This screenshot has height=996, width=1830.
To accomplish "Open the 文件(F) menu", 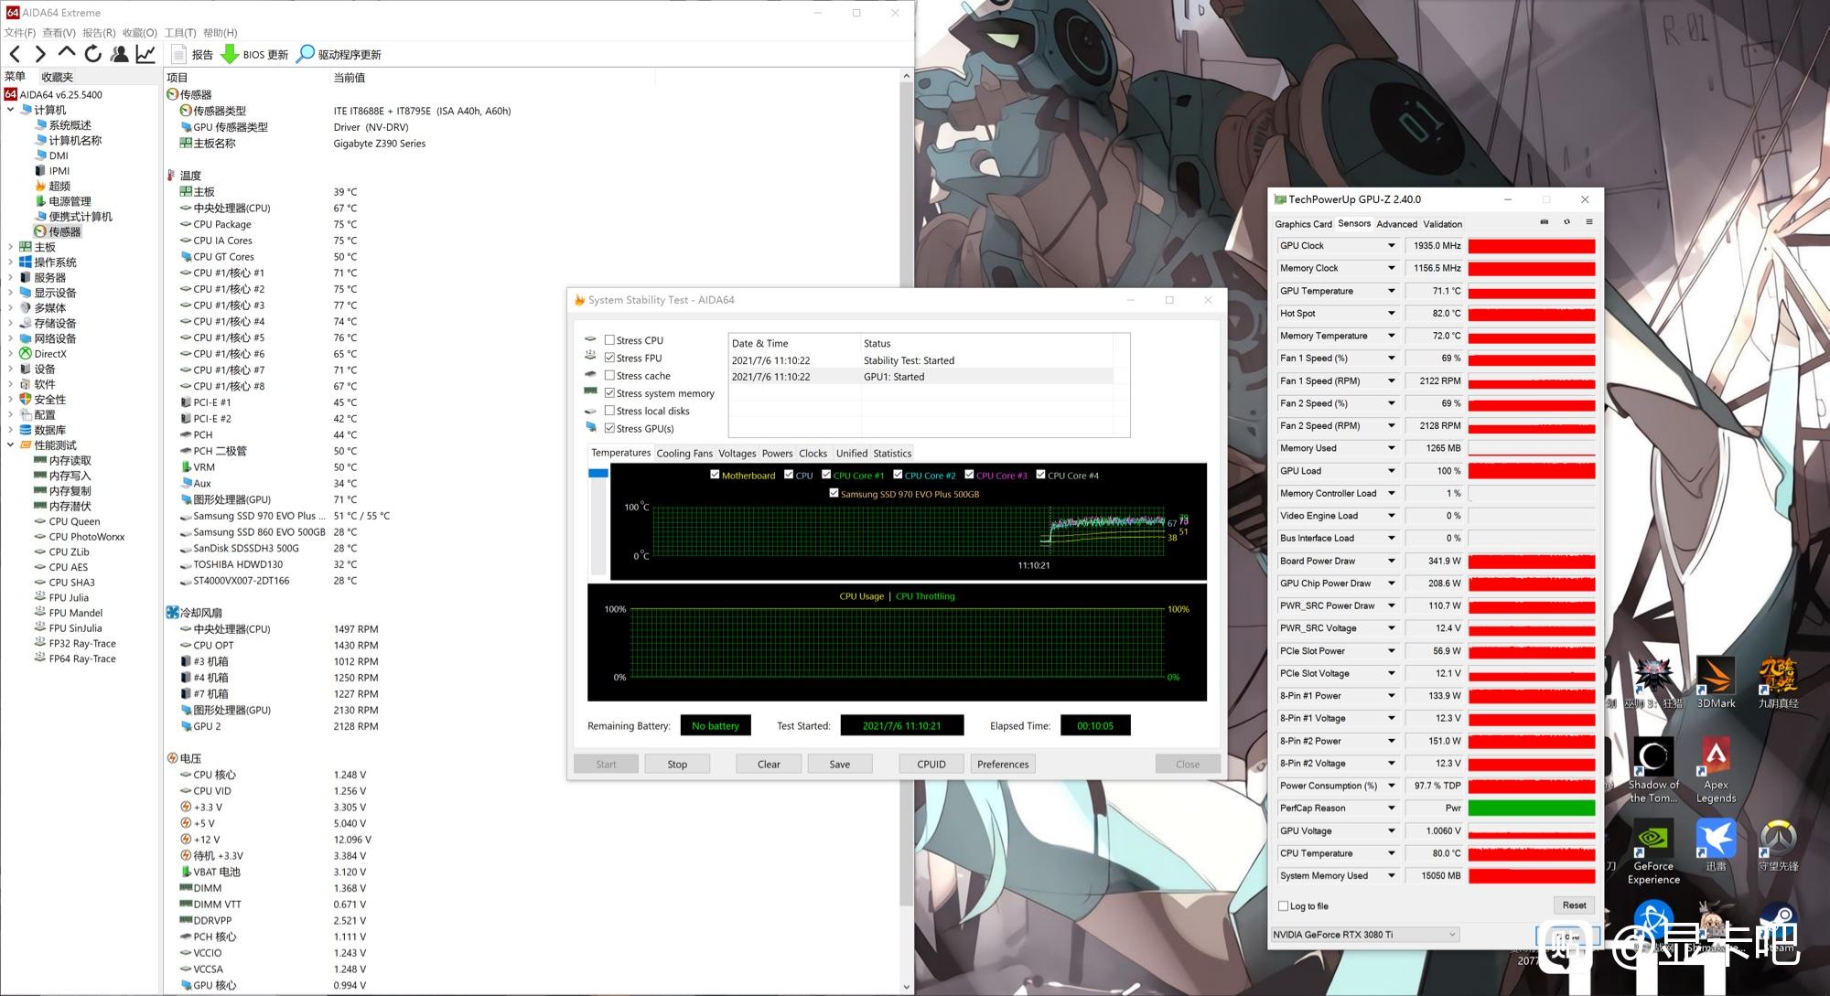I will pyautogui.click(x=20, y=33).
